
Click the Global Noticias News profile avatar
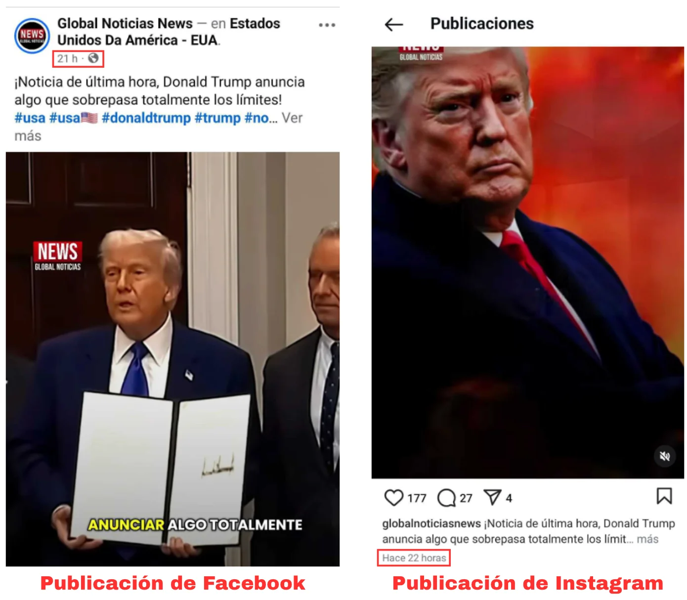(x=32, y=36)
